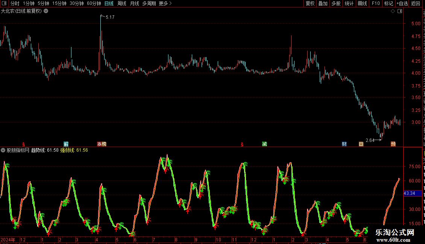Open the 多周期 multi-period tab
This screenshot has width=425, height=244.
coord(149,3)
